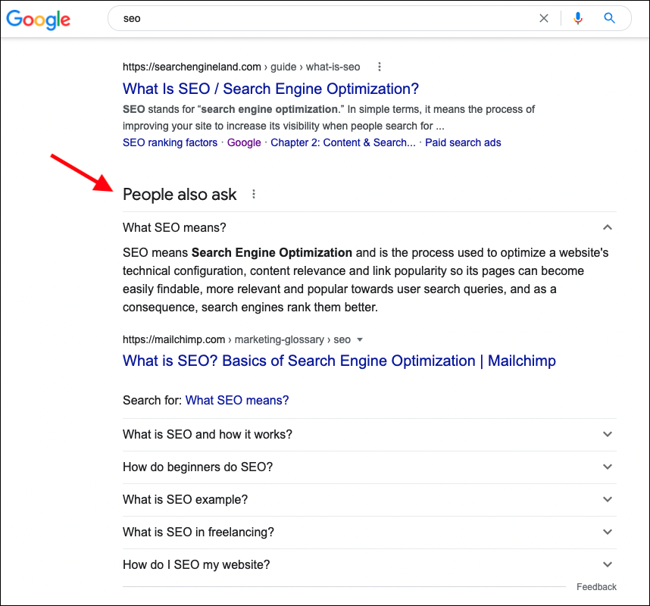The height and width of the screenshot is (606, 650).
Task: Click the searchengineland.com URL breadcrumb
Action: (x=241, y=67)
